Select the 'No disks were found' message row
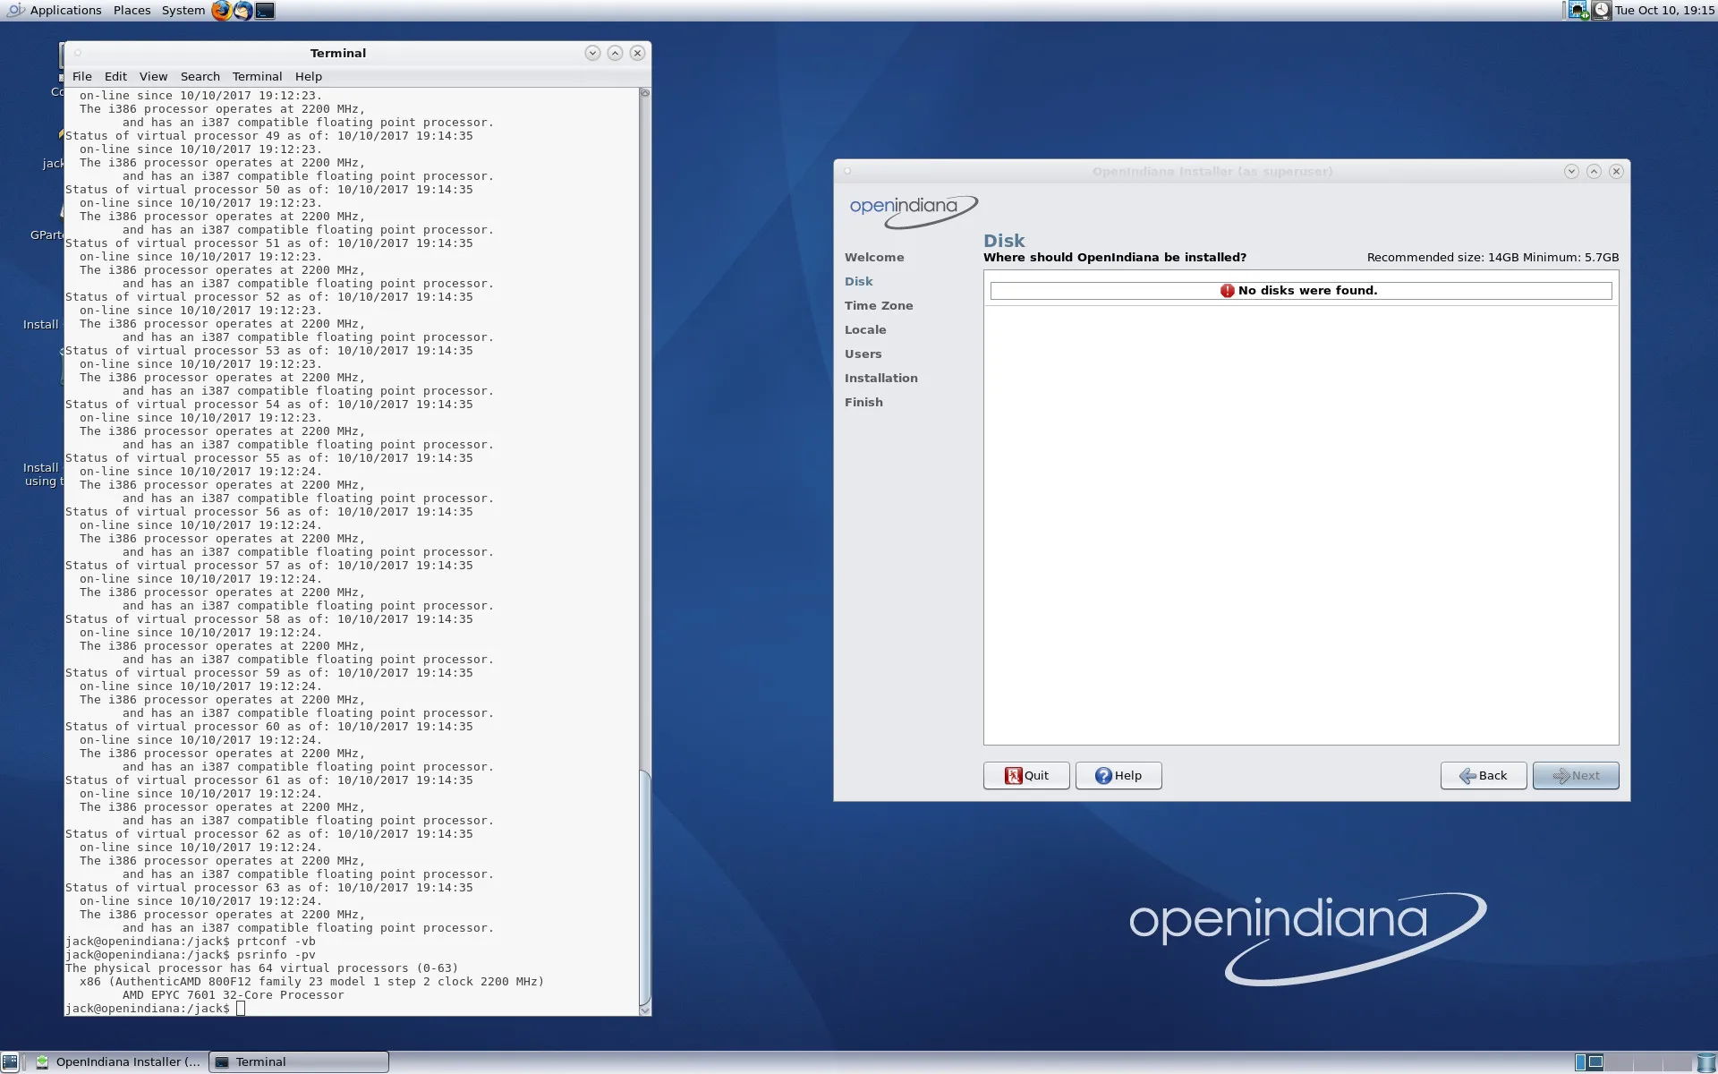Viewport: 1718px width, 1074px height. (1300, 291)
